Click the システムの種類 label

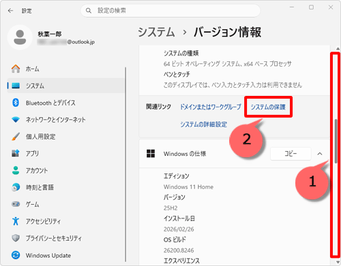(x=181, y=53)
